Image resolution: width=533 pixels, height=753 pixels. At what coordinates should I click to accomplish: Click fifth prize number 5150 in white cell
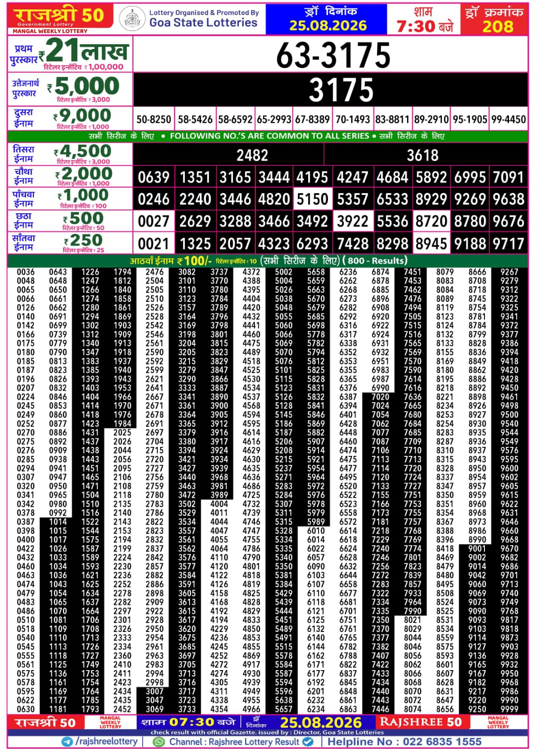pyautogui.click(x=312, y=199)
